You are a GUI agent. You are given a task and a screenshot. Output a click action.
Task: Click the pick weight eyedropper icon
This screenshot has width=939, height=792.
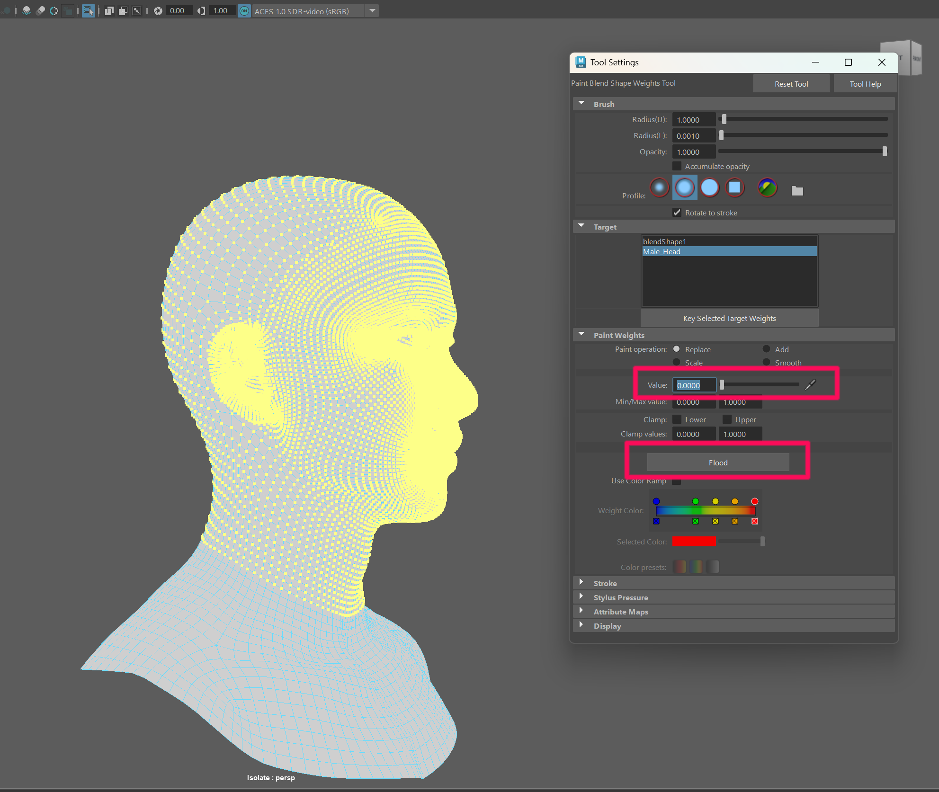pos(811,384)
